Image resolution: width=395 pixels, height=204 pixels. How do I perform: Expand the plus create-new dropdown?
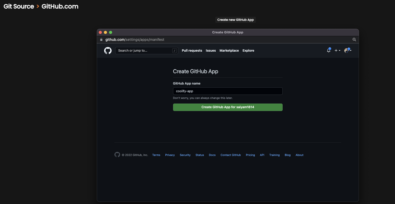pos(337,51)
